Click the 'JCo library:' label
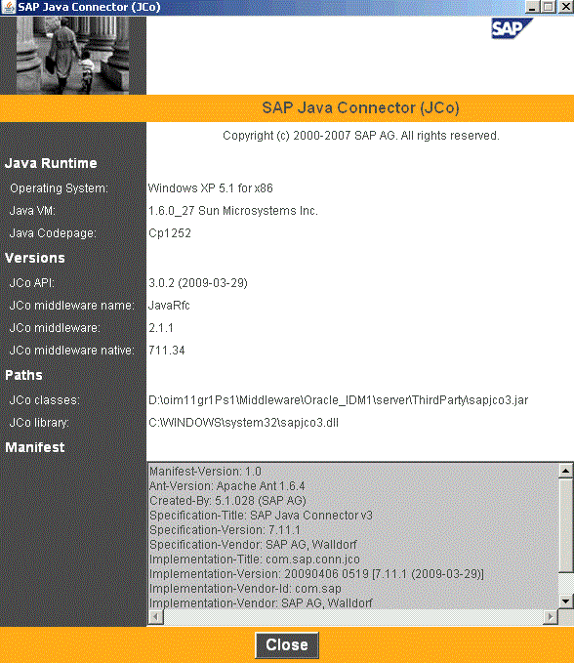 (x=39, y=423)
